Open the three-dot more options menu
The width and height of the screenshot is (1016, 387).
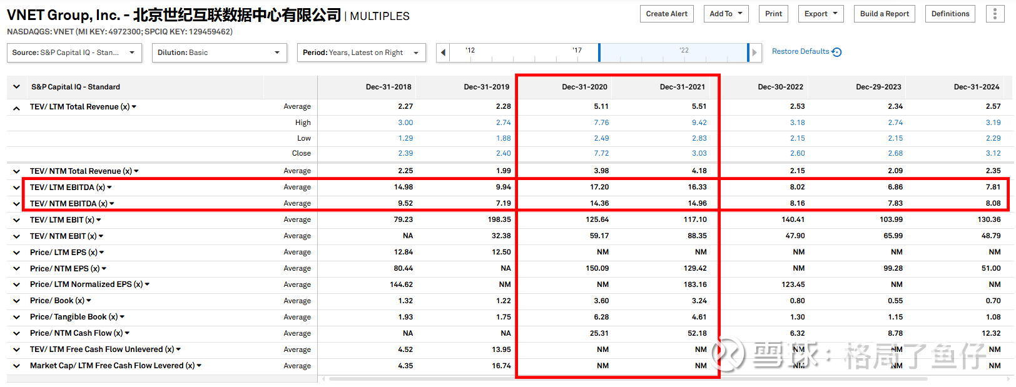click(x=995, y=14)
